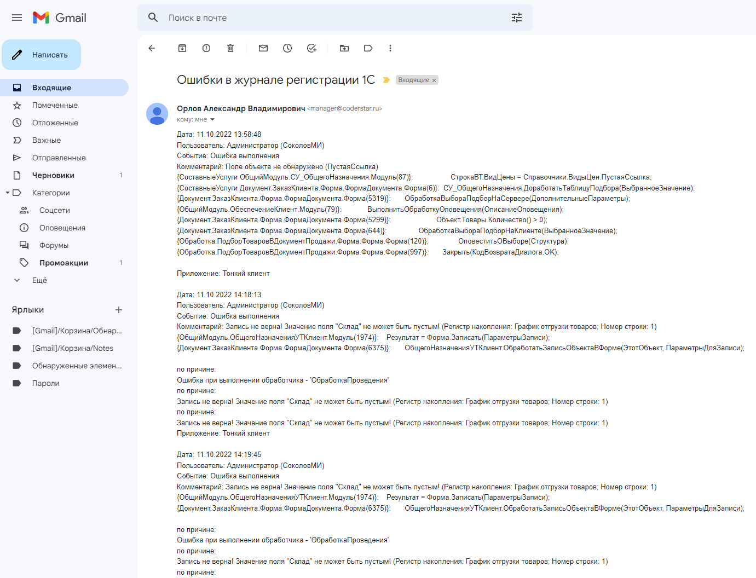Open label [Gmail]/Корзина/Notes

tap(64, 348)
